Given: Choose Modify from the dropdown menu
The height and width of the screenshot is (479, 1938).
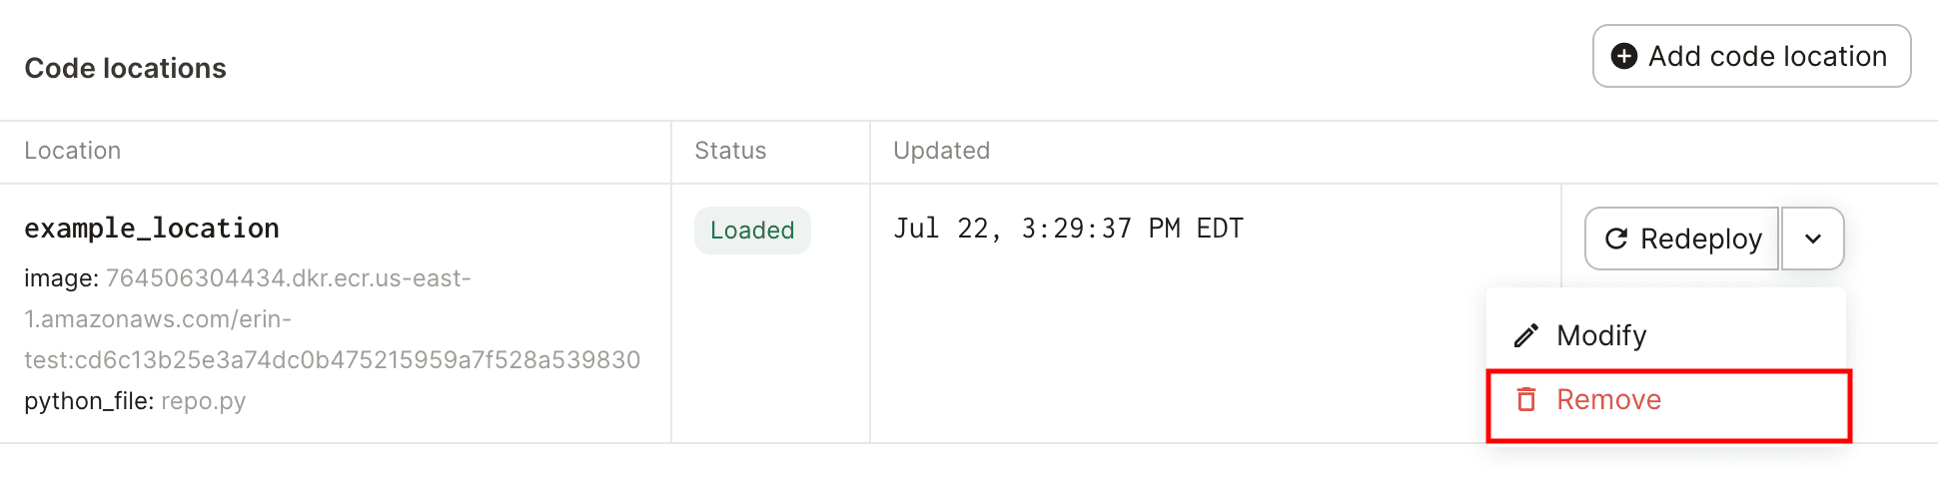Looking at the screenshot, I should 1601,335.
